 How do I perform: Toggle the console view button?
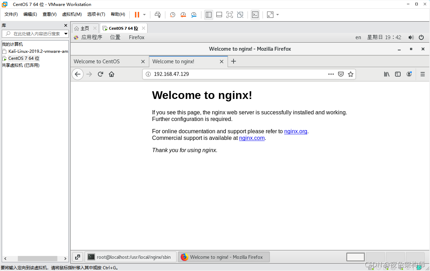(255, 15)
